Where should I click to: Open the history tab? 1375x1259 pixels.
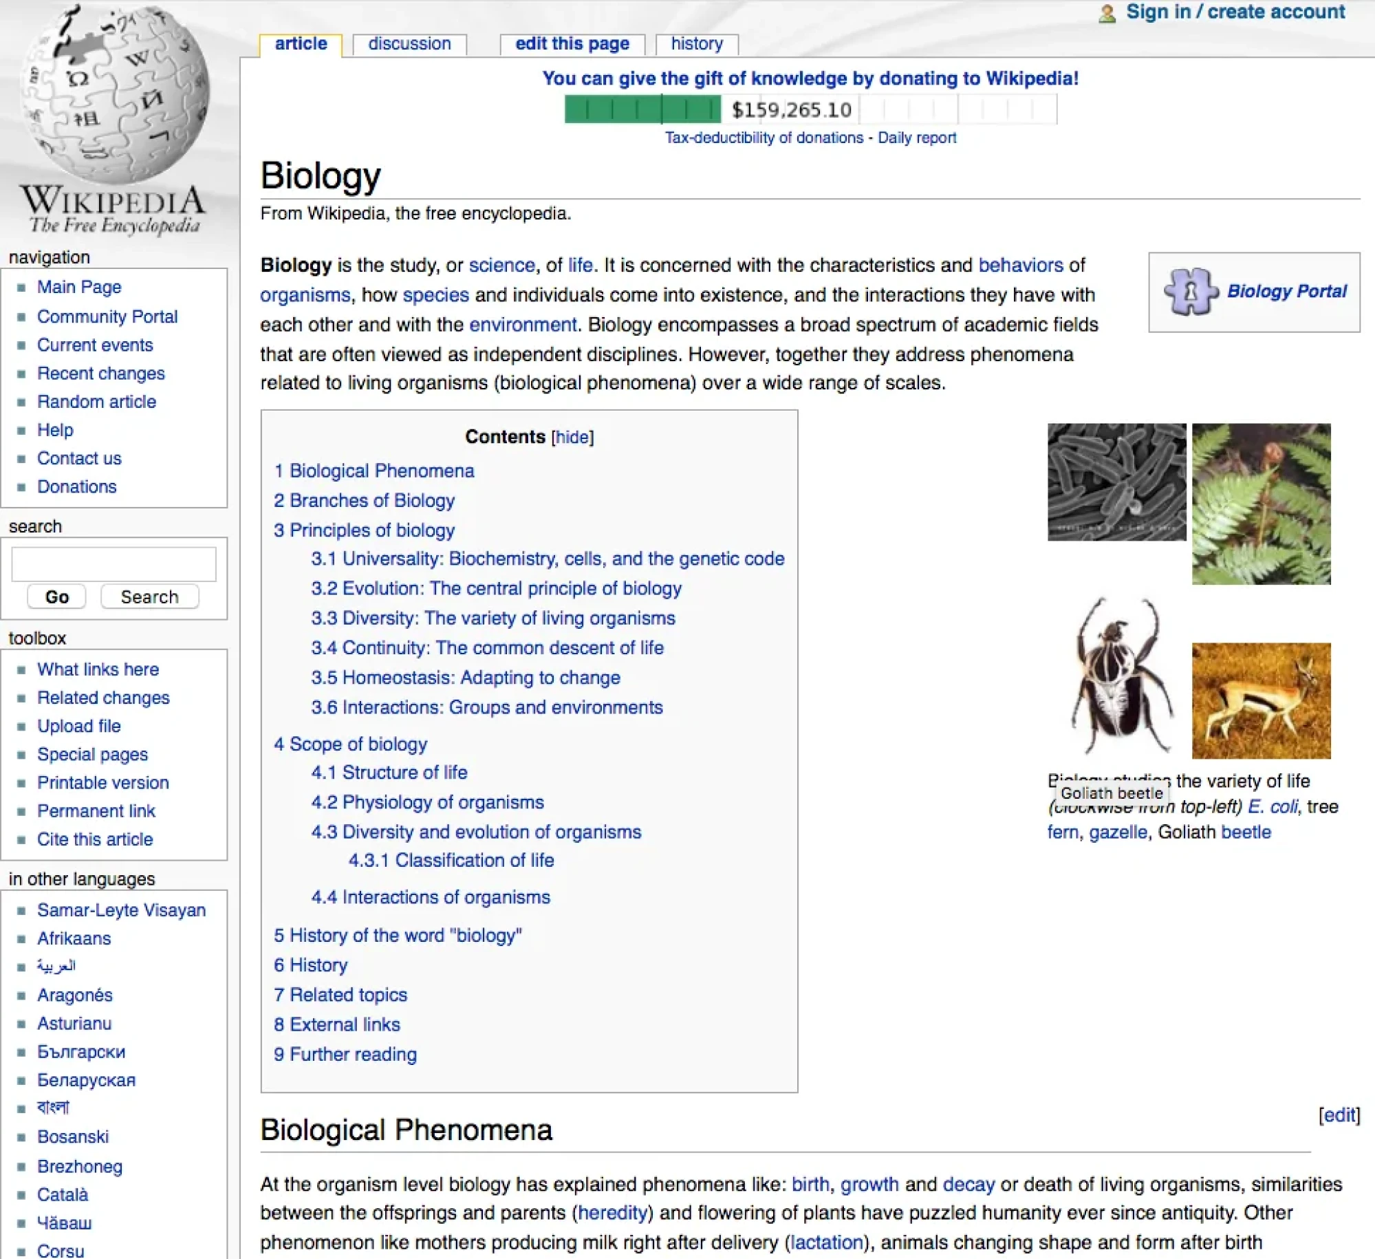(697, 43)
